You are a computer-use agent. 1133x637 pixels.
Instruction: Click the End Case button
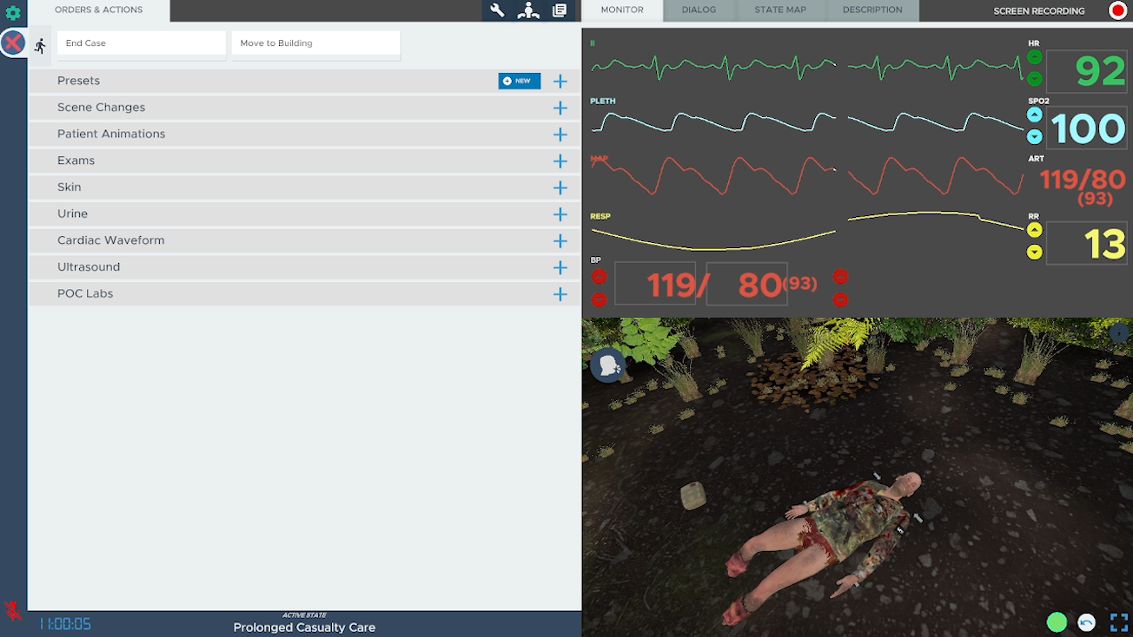tap(141, 43)
